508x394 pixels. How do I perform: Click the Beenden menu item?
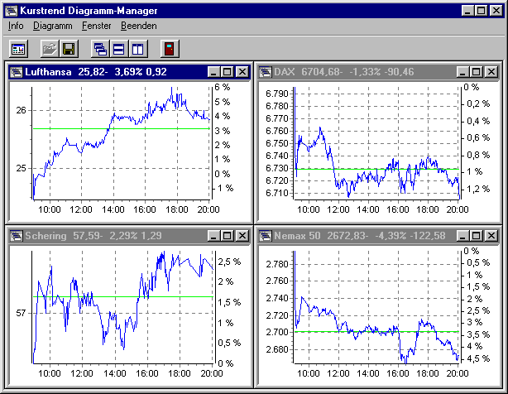139,26
